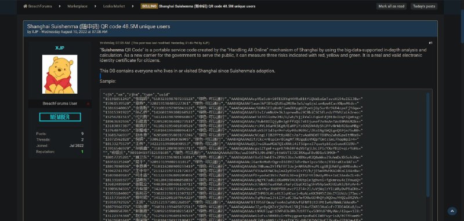
Task: Click the green reputation value 1
Action: 82,152
